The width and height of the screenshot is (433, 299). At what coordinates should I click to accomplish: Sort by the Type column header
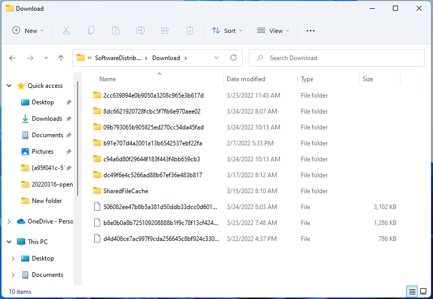307,79
